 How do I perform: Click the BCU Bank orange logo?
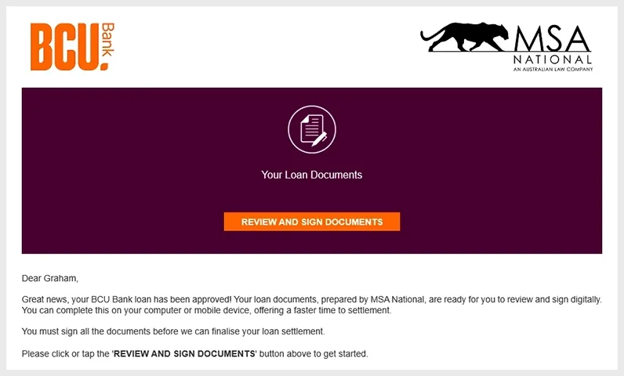(72, 46)
